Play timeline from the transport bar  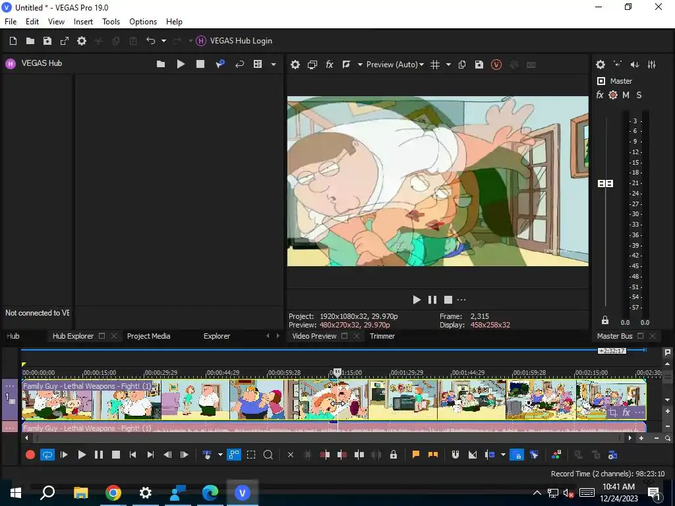81,455
